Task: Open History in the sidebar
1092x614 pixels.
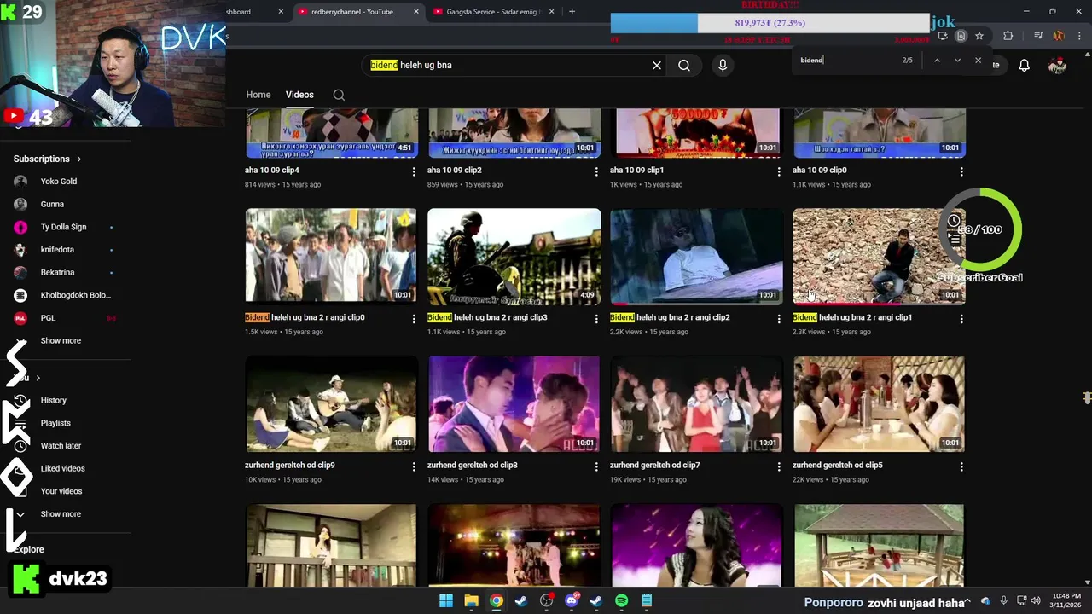Action: [53, 400]
